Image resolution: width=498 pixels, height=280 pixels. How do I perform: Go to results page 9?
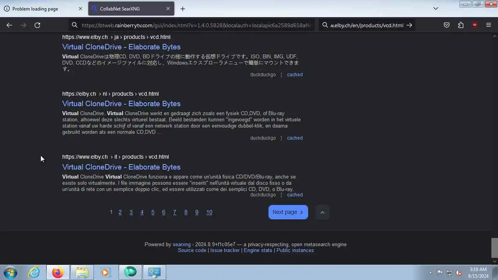pyautogui.click(x=197, y=212)
